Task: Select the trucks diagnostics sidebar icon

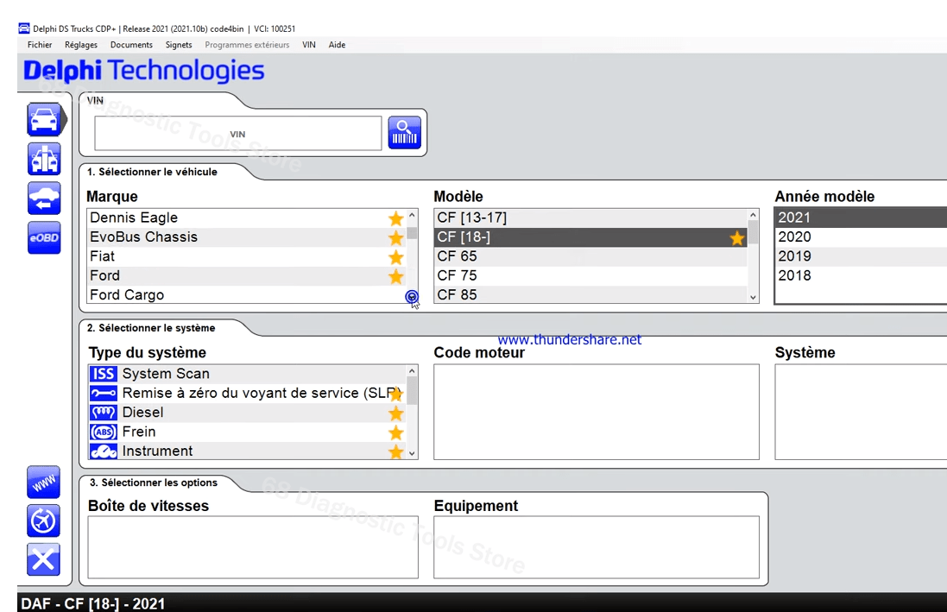Action: point(44,159)
